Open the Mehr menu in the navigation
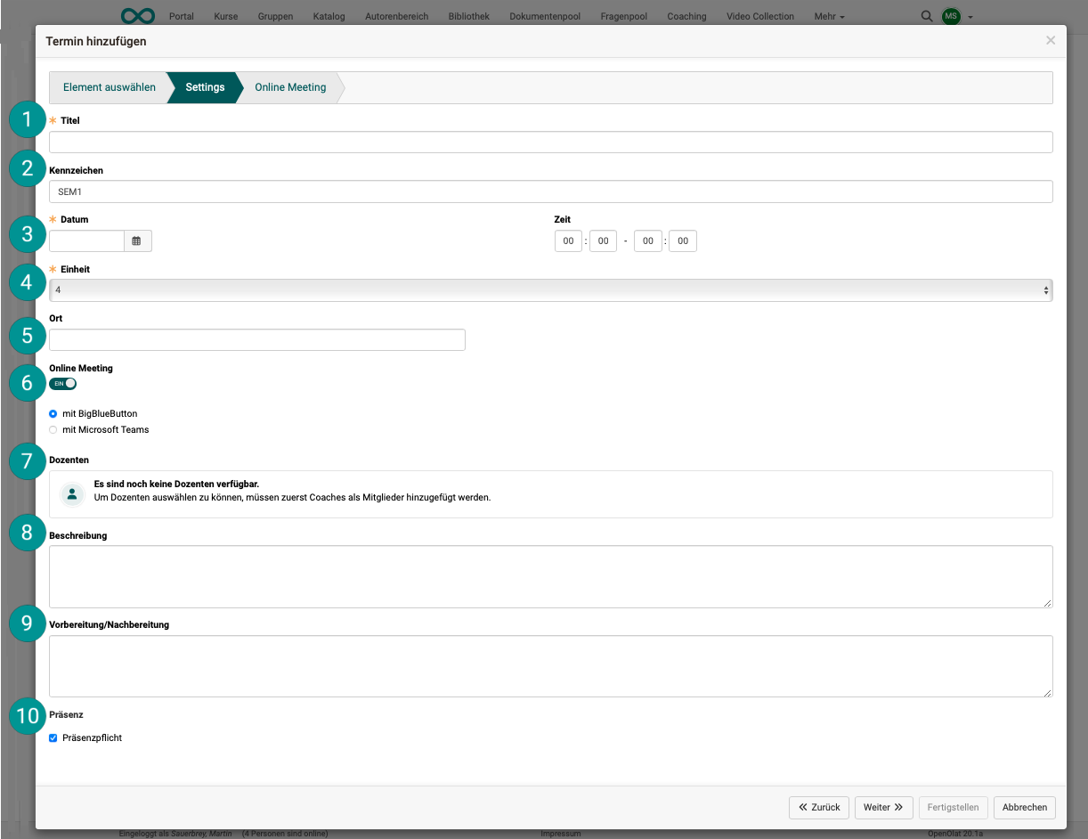Viewport: 1088px width, 839px height. 828,15
